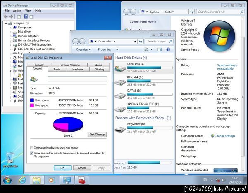Screen dimensions: 248x193
Task: Expand IDE ATA/ATAPI controllers node
Action: coord(10,45)
